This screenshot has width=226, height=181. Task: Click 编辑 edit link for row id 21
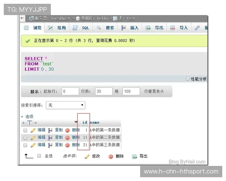click(41, 145)
